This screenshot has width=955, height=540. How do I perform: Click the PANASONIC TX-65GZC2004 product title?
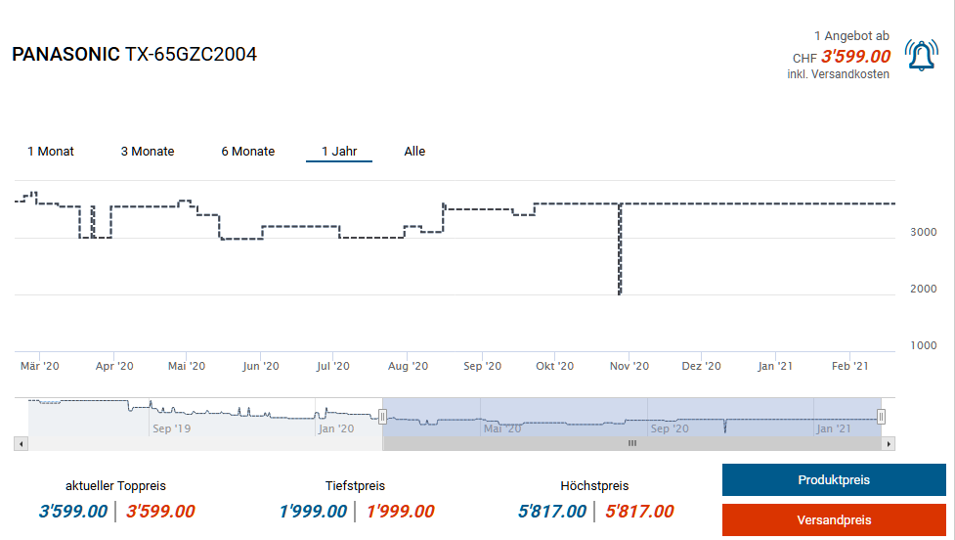(135, 55)
